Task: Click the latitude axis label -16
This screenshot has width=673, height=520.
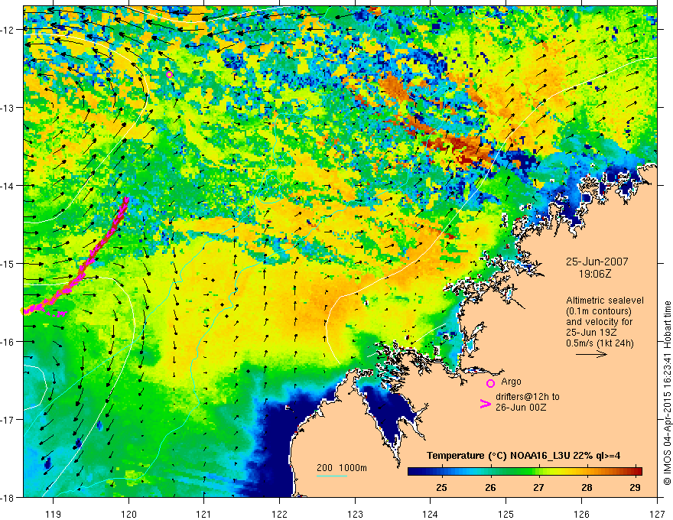Action: [x=8, y=342]
